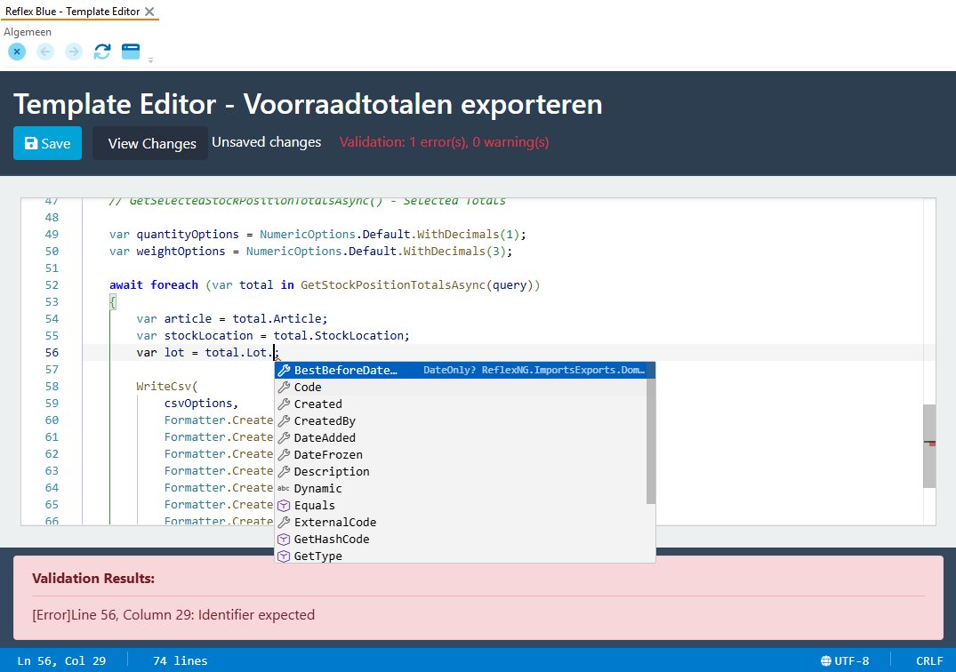Click the wrench icon beside Description
Screen dimensions: 956x672
tap(284, 472)
